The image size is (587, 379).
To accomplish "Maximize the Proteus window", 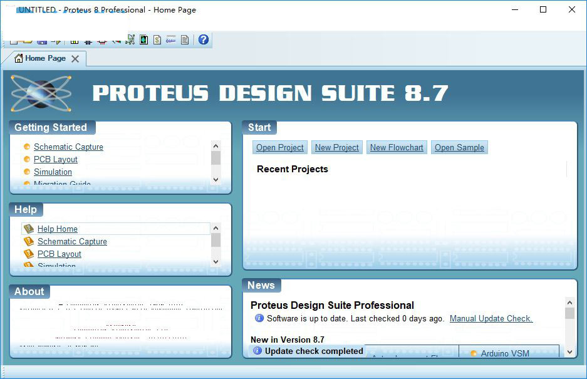I will click(x=543, y=10).
